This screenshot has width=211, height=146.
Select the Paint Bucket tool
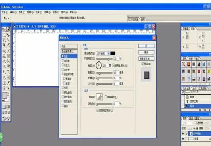pyautogui.click(x=8, y=61)
